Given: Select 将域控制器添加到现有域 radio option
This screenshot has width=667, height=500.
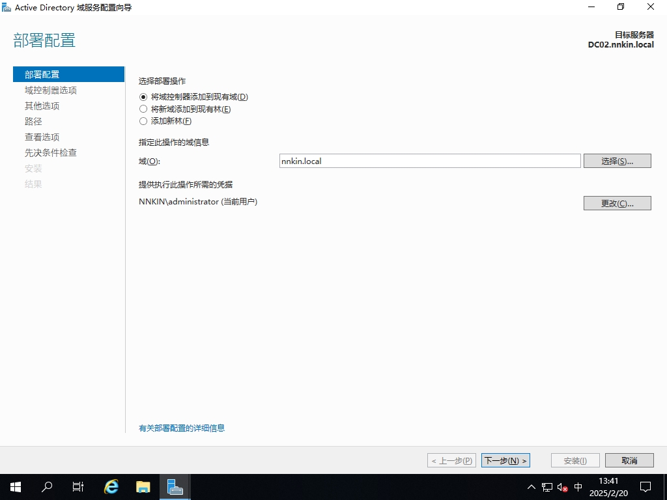Looking at the screenshot, I should click(x=143, y=97).
